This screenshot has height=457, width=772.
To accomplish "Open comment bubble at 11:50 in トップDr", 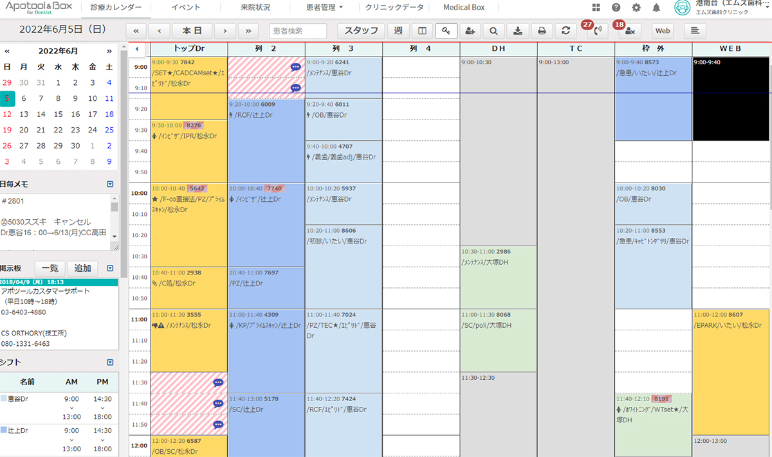I will [x=218, y=425].
